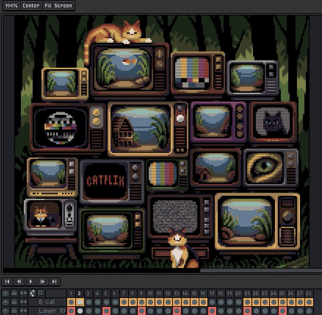The width and height of the screenshot is (322, 315).
Task: Select Layer 10 cel at frame 17
Action: (x=212, y=311)
